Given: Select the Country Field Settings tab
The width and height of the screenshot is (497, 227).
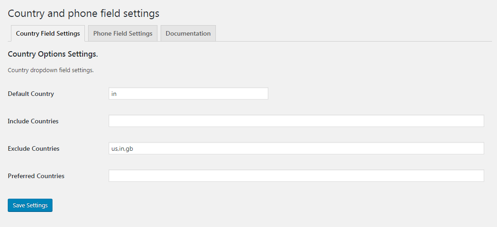Looking at the screenshot, I should tap(48, 33).
